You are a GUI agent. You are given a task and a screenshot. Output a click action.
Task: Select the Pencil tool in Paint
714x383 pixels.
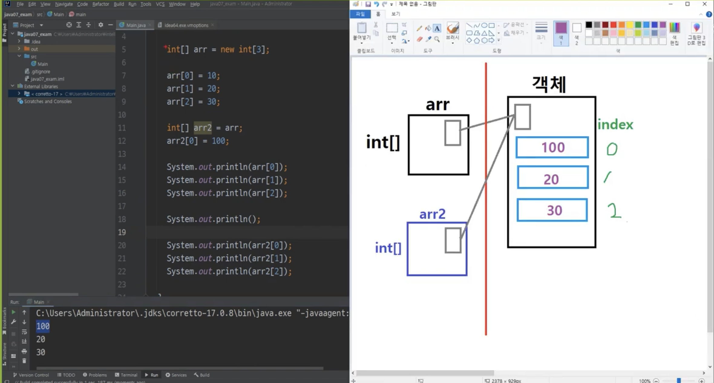(x=419, y=28)
